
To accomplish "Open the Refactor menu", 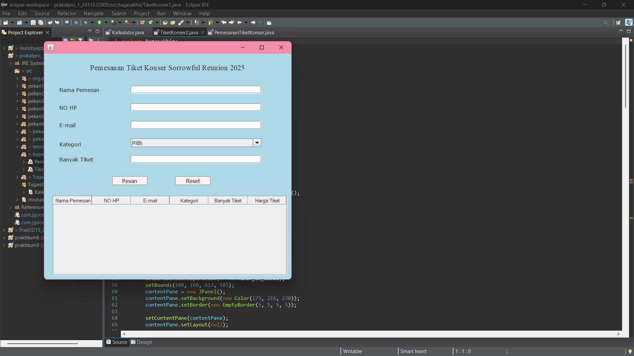I will tap(66, 13).
